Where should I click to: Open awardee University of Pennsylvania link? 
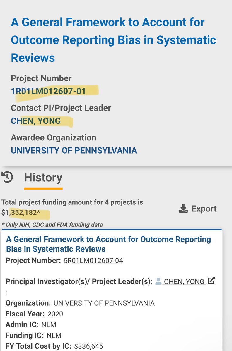pos(74,150)
